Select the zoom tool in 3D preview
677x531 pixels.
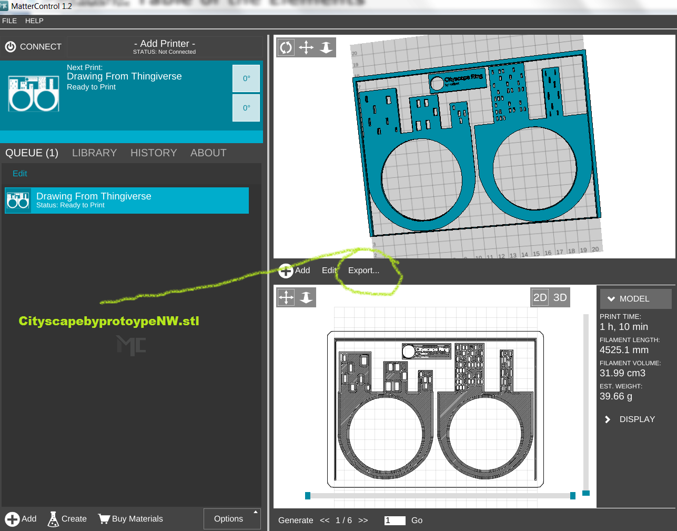[x=326, y=47]
